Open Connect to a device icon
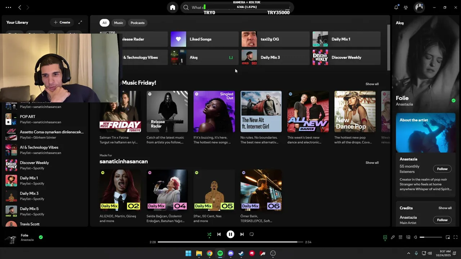Screen dimensions: 461x259 [x=408, y=237]
